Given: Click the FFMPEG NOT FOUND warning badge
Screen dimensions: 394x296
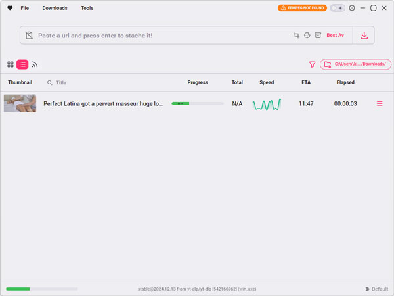Looking at the screenshot, I should tap(302, 8).
